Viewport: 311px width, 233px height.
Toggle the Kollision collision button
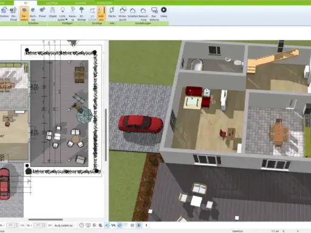tap(101, 13)
